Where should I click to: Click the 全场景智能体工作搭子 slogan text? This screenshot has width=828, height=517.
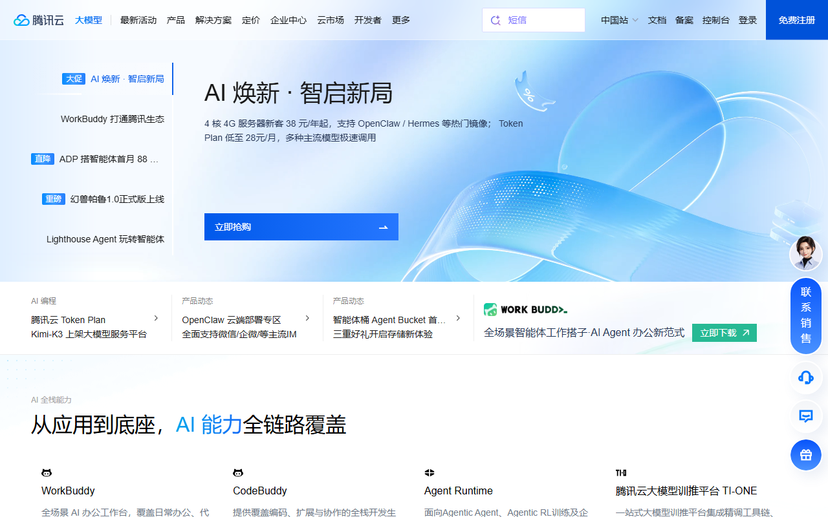pos(584,333)
